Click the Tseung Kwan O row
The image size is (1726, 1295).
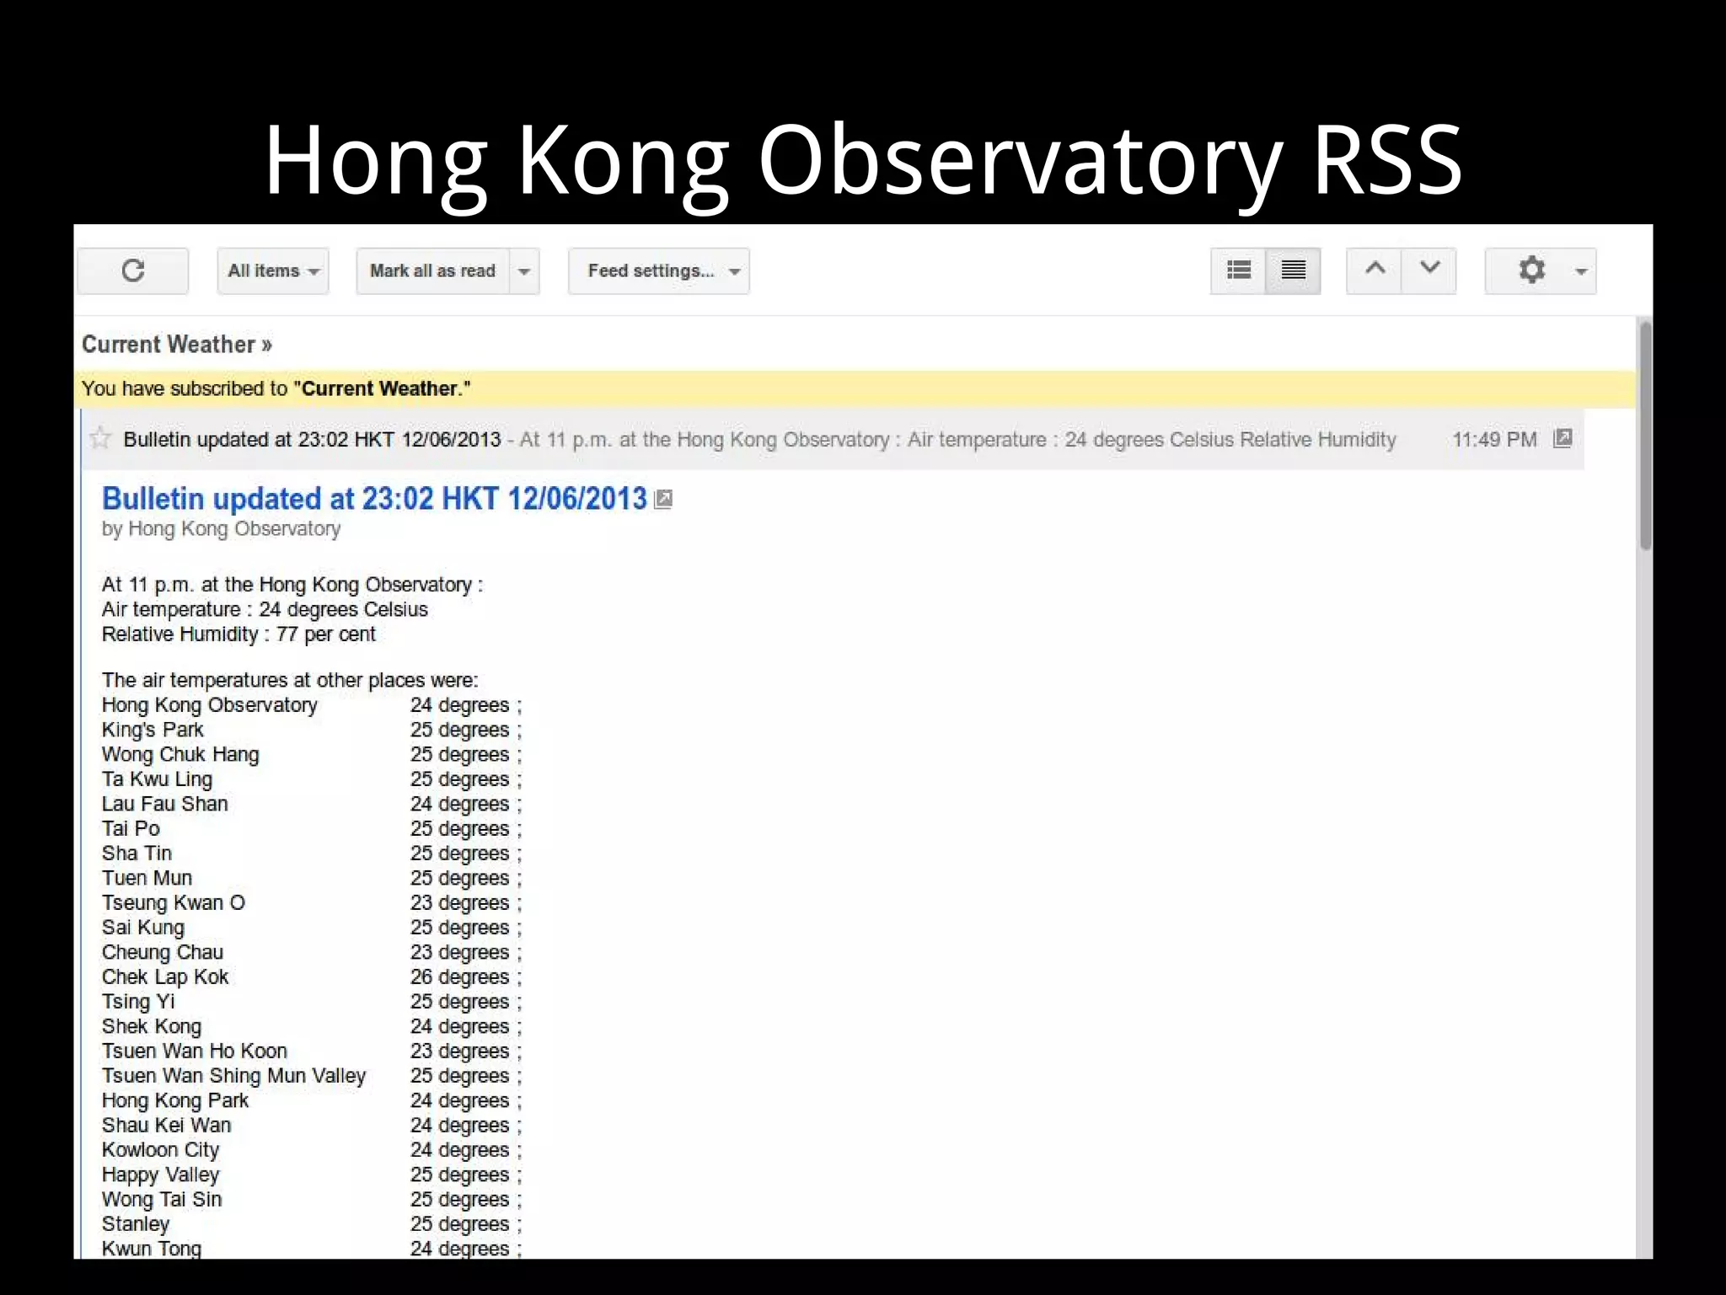point(312,902)
